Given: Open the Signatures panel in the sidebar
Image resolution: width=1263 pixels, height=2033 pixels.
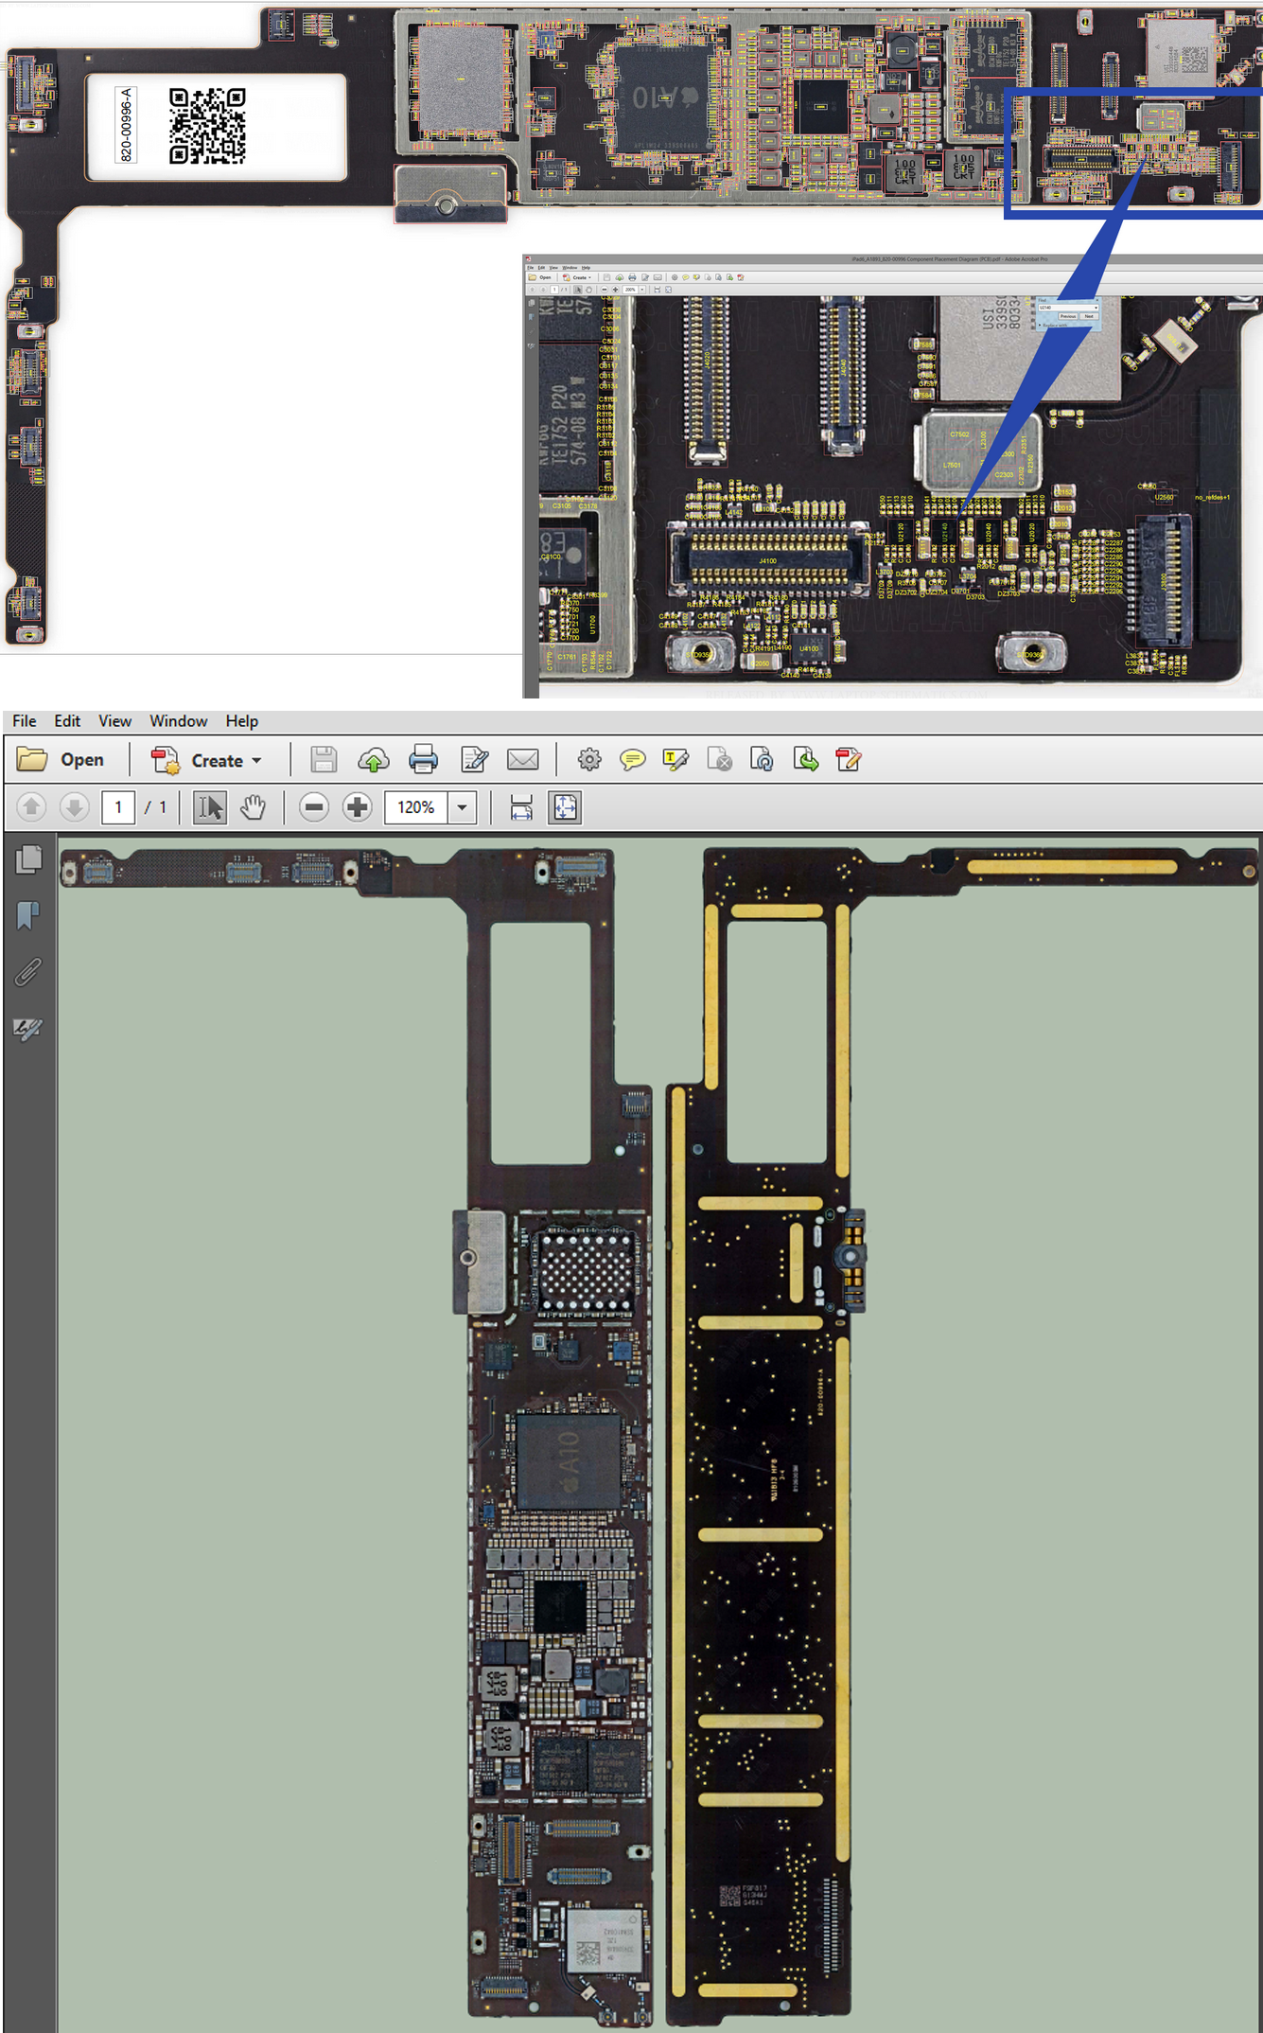Looking at the screenshot, I should [28, 1029].
